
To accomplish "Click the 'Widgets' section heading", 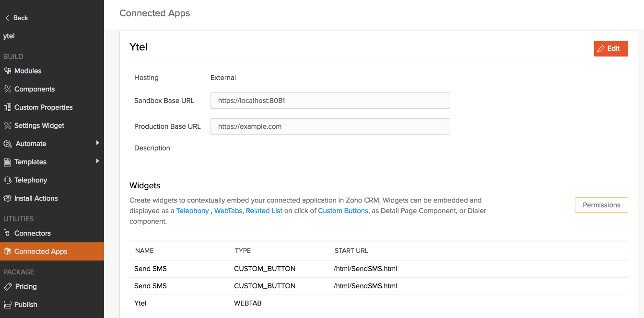I will click(145, 185).
